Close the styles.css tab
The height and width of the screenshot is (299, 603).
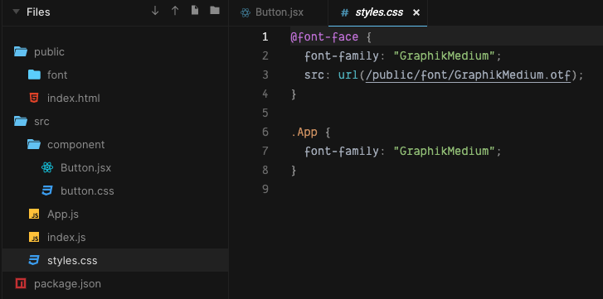pyautogui.click(x=416, y=12)
